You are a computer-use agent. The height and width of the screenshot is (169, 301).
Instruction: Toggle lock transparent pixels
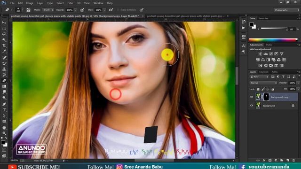pyautogui.click(x=258, y=89)
